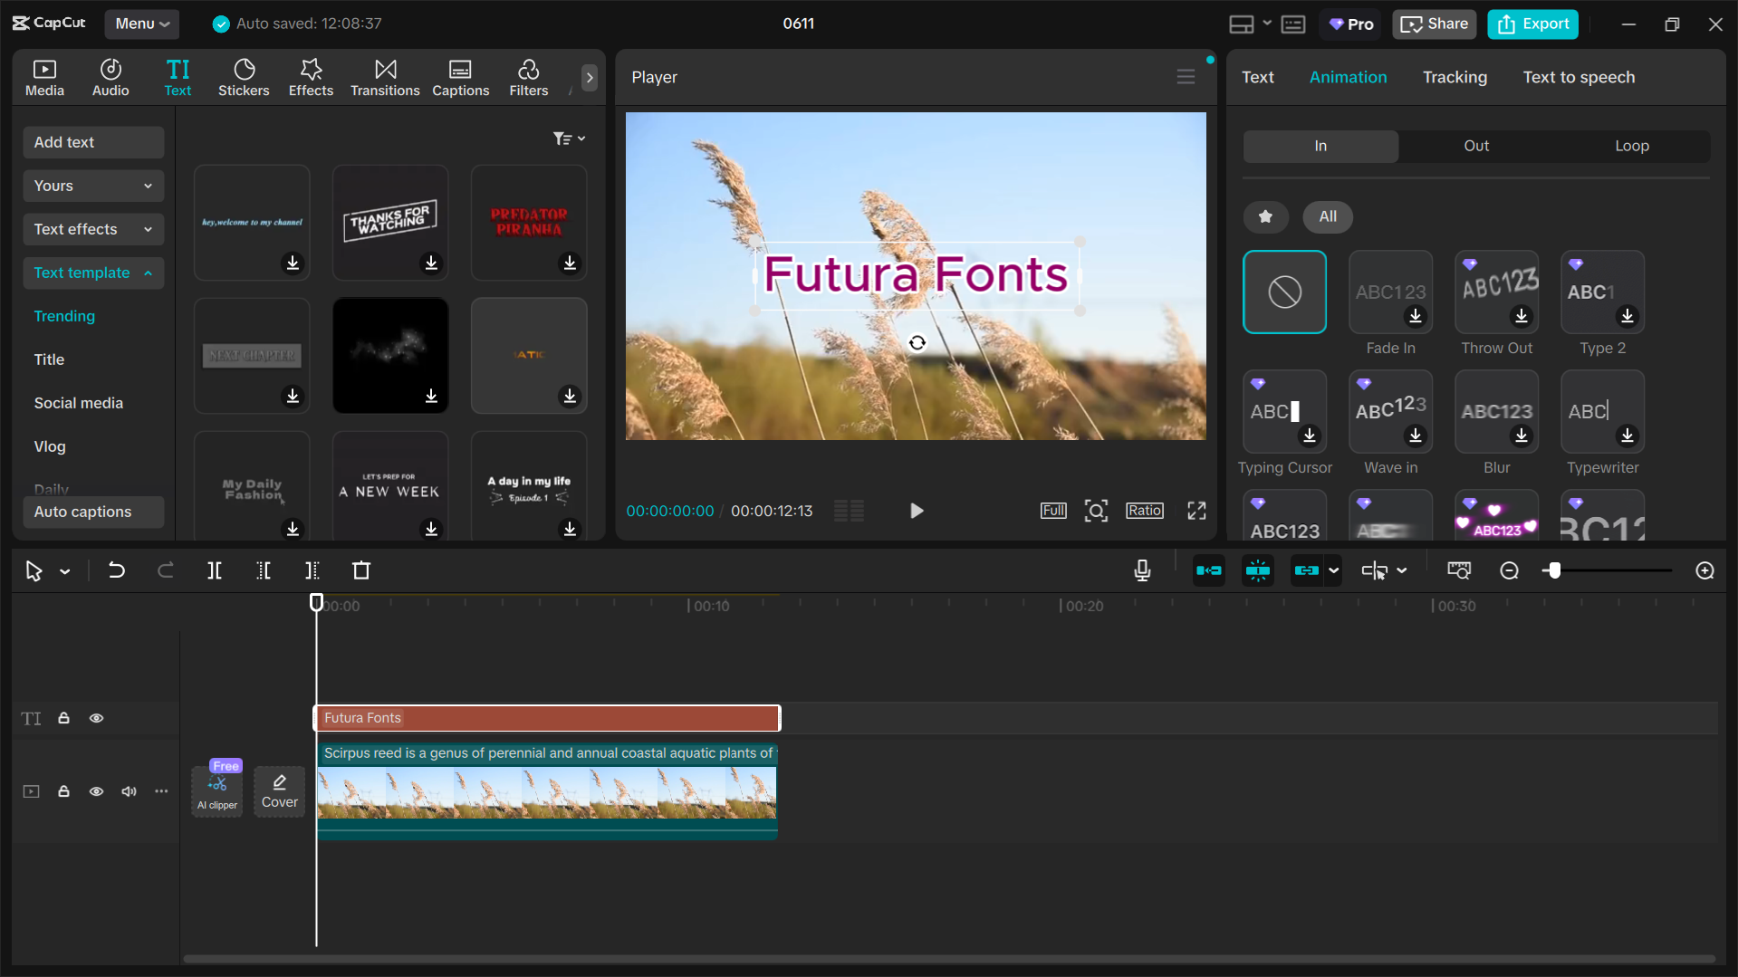Open the Captions panel

click(x=461, y=77)
